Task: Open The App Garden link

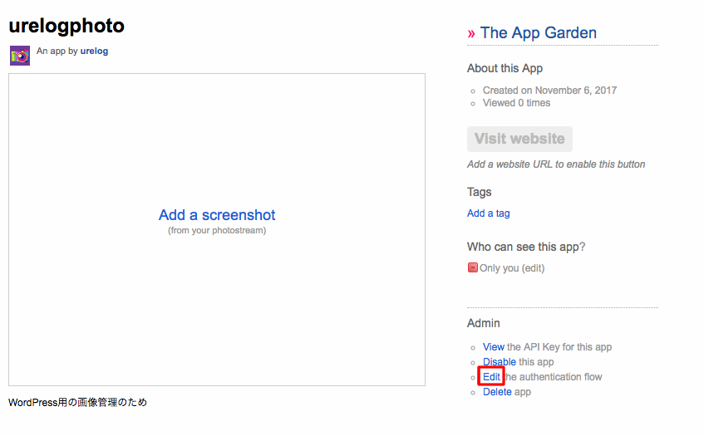Action: (x=539, y=32)
